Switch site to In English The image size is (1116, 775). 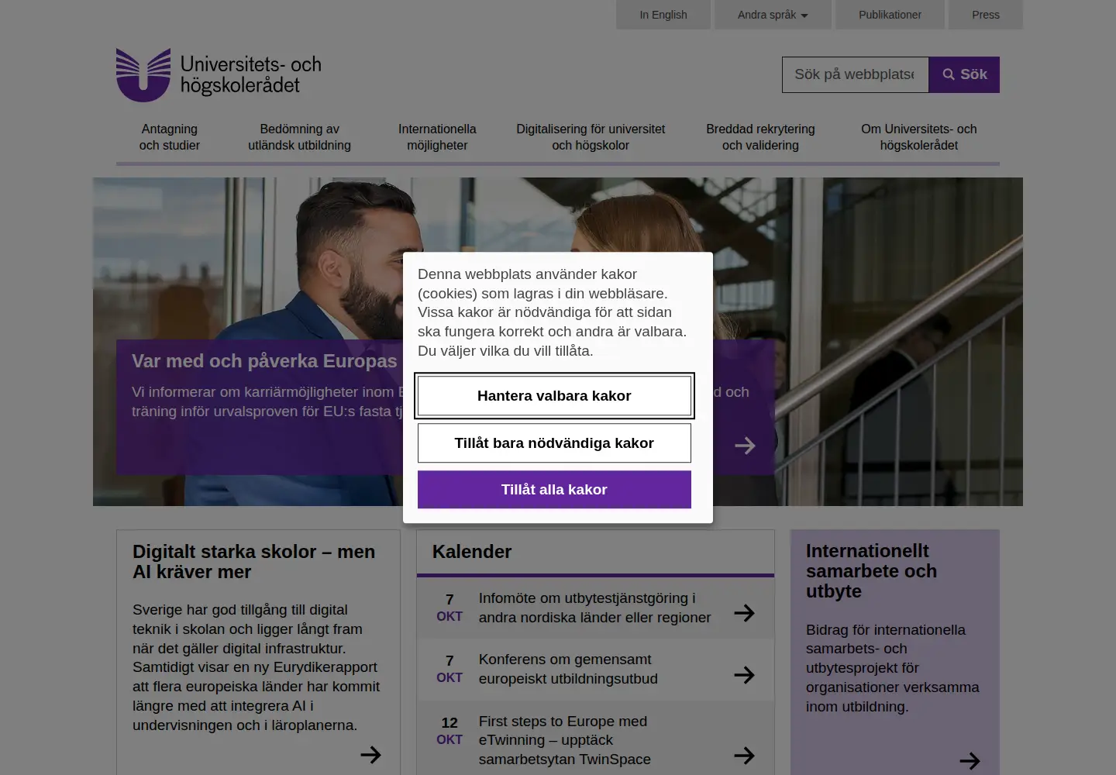click(x=663, y=15)
